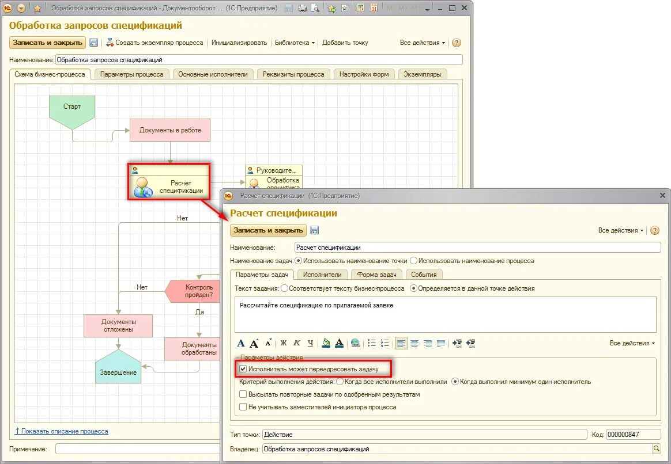671x464 pixels.
Task: Open the Исполнители tab
Action: [323, 275]
